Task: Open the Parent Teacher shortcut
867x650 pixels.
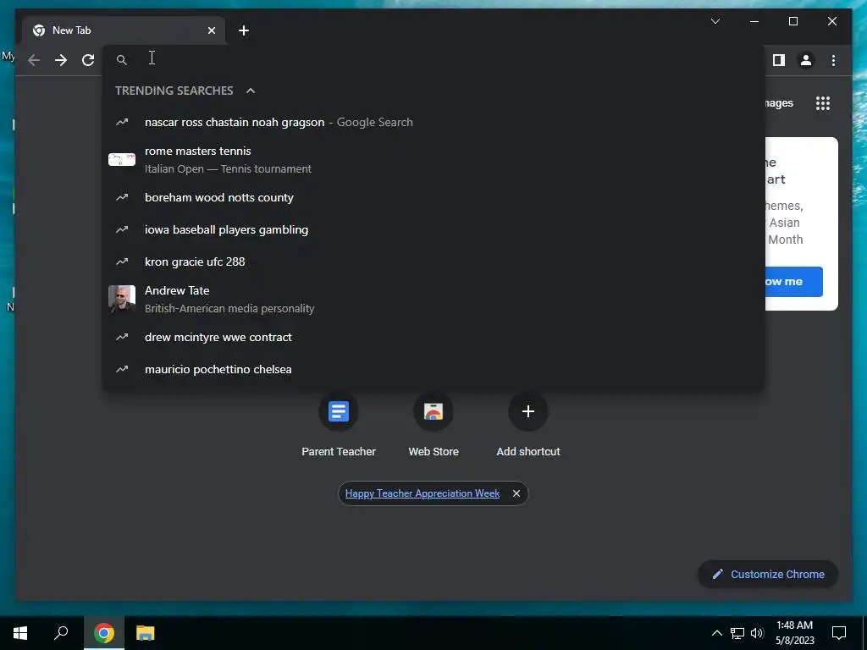Action: pos(339,425)
